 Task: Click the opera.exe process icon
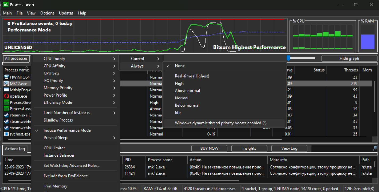pyautogui.click(x=7, y=96)
